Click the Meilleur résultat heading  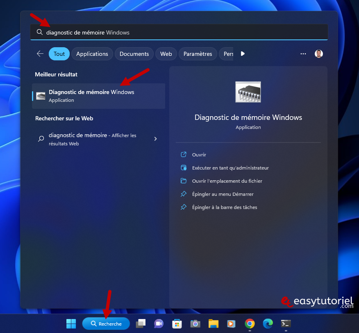pos(56,75)
